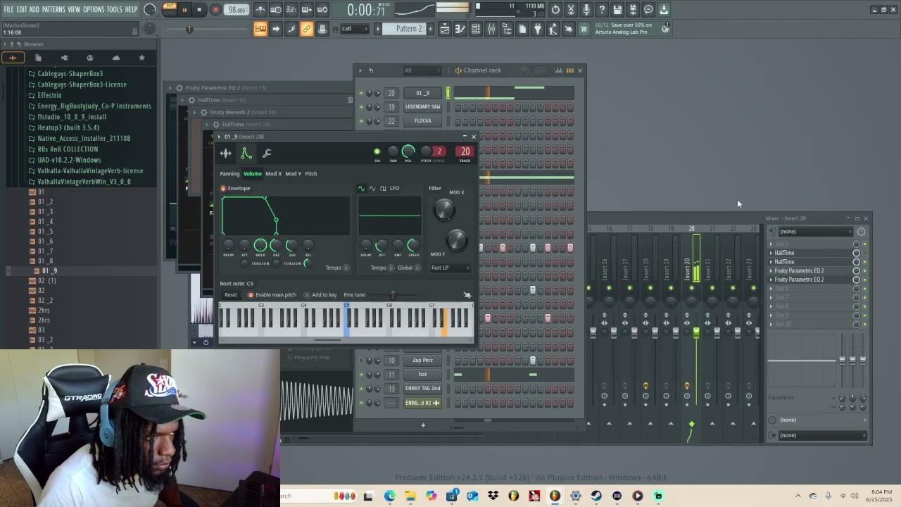Select the FLOCKA channel button
The height and width of the screenshot is (507, 901).
click(422, 121)
